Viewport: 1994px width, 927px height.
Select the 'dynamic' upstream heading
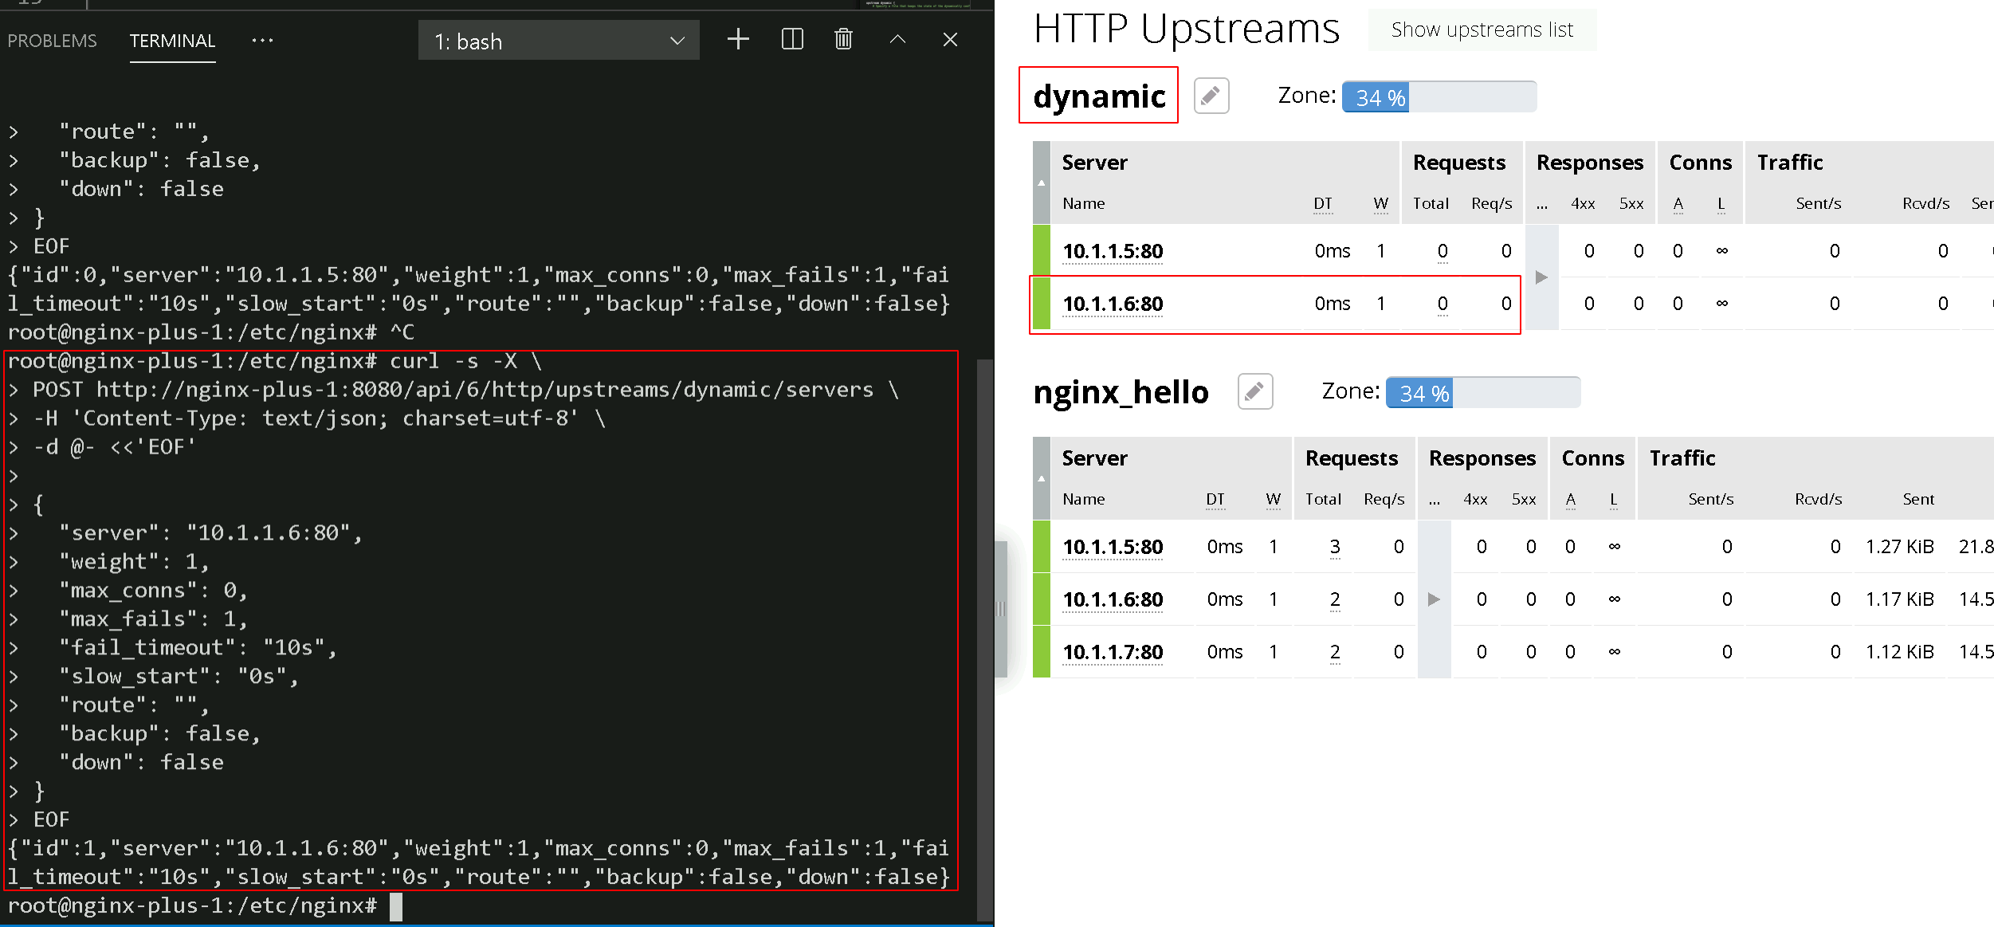pyautogui.click(x=1099, y=96)
